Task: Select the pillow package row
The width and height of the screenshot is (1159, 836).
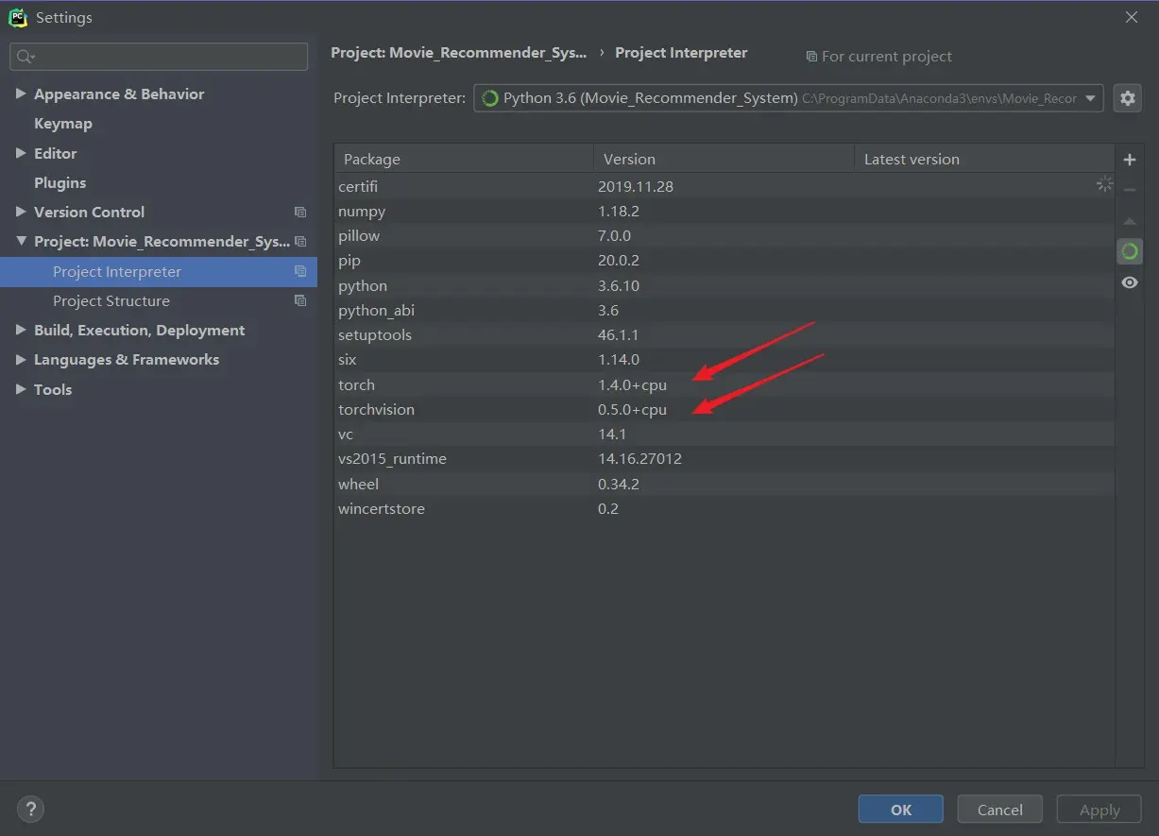Action: (724, 236)
